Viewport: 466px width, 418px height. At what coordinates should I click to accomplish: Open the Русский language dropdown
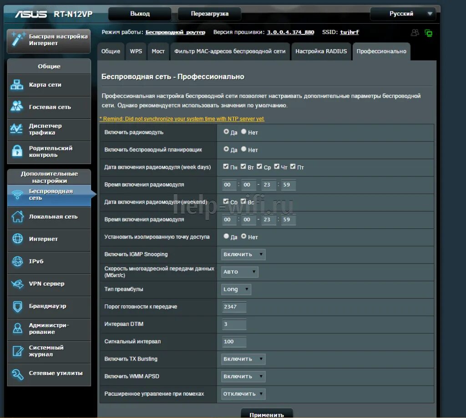pyautogui.click(x=403, y=14)
